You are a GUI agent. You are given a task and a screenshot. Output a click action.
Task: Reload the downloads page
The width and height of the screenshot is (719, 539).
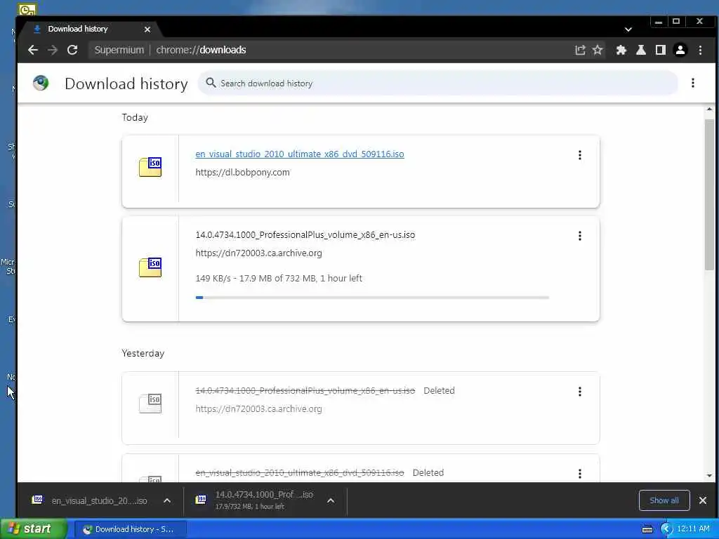pyautogui.click(x=72, y=50)
